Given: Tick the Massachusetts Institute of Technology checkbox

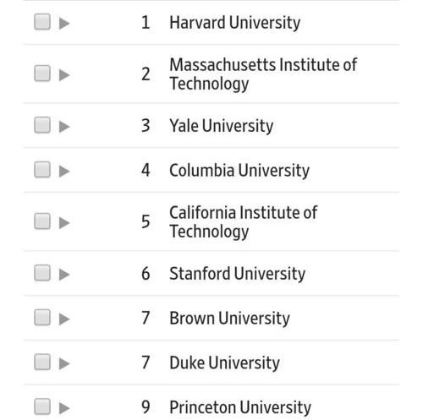Looking at the screenshot, I should [42, 74].
